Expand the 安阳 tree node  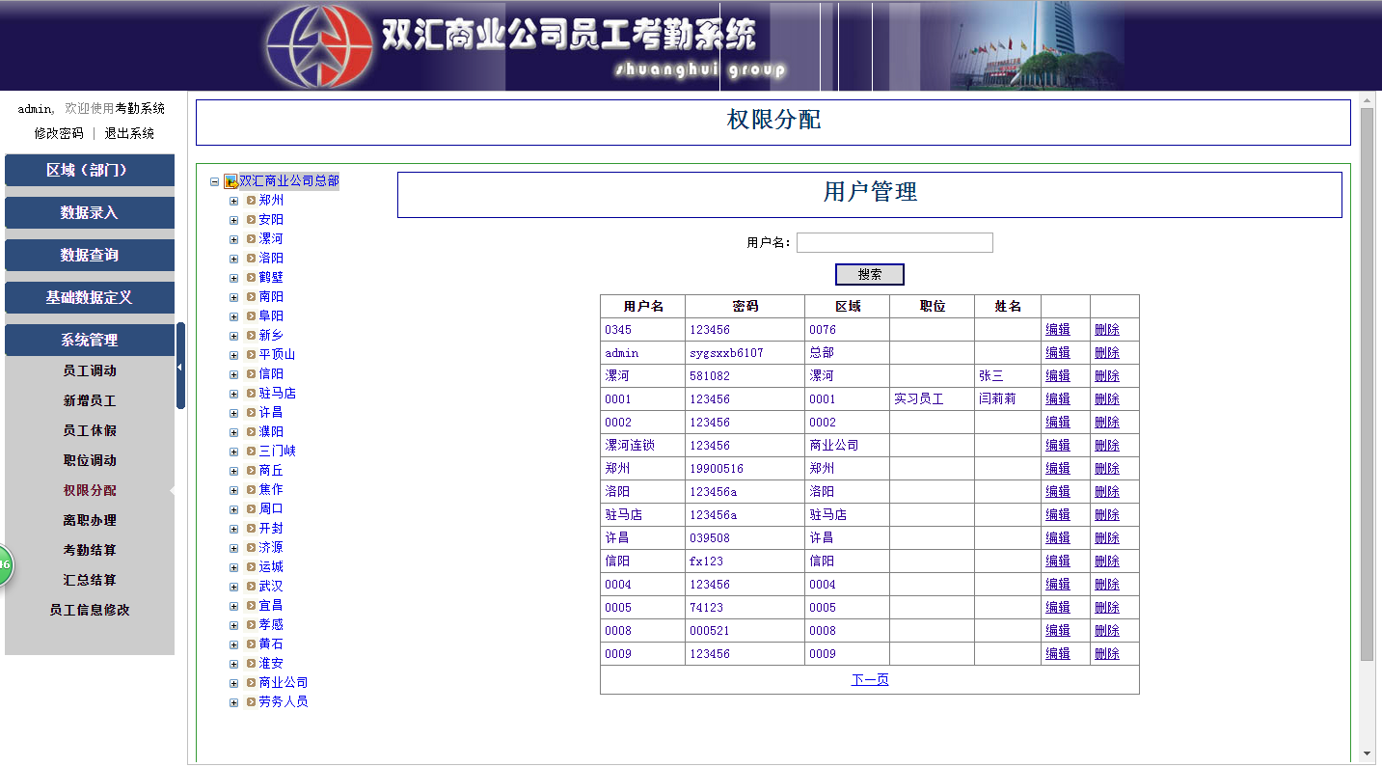(x=233, y=220)
